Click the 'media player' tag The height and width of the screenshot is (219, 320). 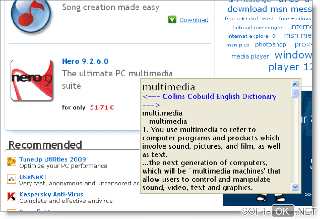250,56
